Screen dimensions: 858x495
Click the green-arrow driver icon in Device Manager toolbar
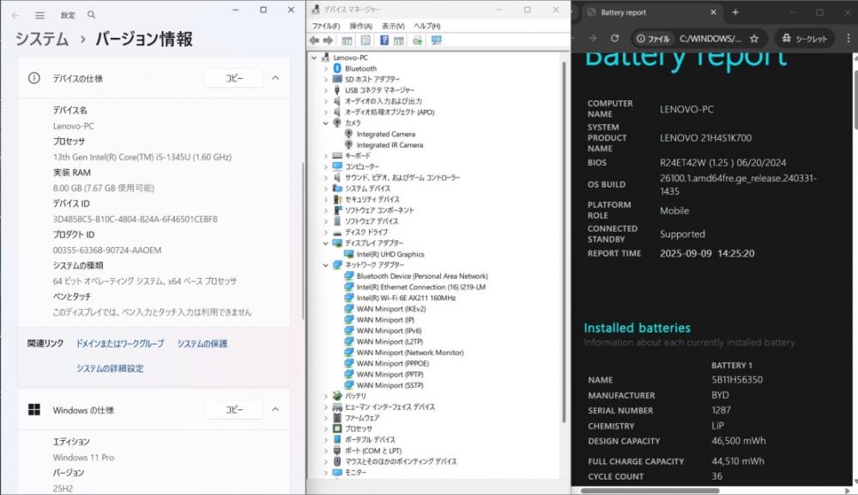click(x=418, y=40)
